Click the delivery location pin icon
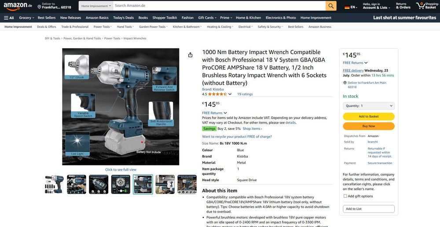The height and width of the screenshot is (227, 440). pyautogui.click(x=39, y=6)
